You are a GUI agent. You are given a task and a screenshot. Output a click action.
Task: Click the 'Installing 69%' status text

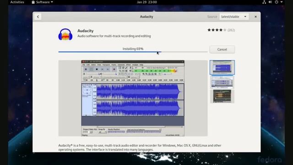pyautogui.click(x=133, y=49)
